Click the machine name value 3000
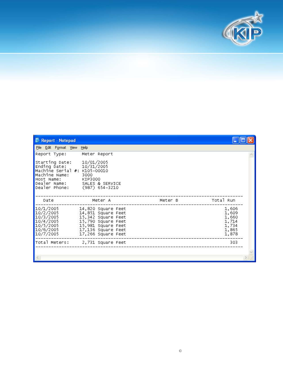Image resolution: width=283 pixels, height=366 pixels. coord(87,175)
